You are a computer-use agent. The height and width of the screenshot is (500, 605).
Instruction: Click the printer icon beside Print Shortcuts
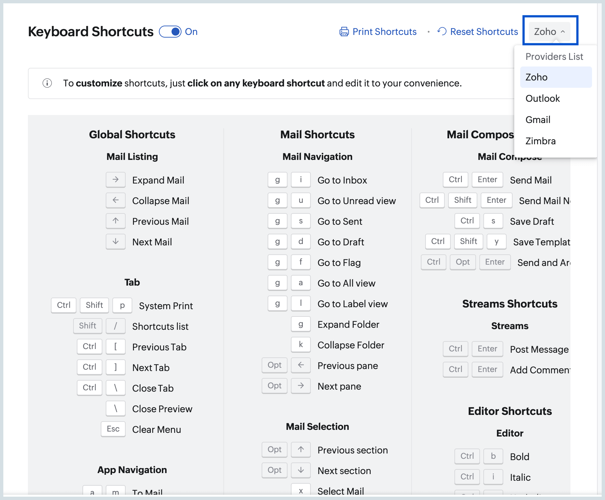[344, 31]
